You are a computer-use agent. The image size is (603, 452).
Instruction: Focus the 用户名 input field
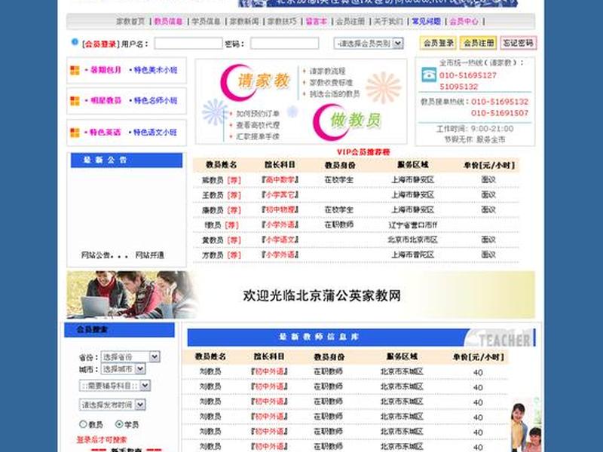(x=188, y=44)
